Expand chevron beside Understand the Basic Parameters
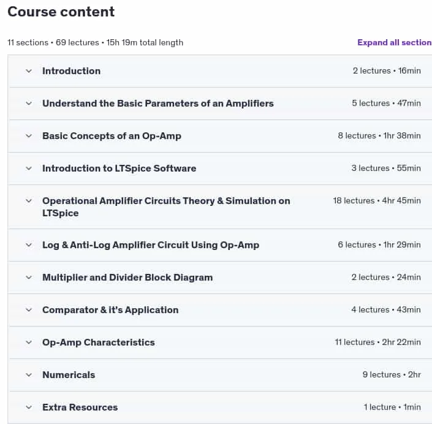Viewport: 432px width, 424px height. [29, 104]
